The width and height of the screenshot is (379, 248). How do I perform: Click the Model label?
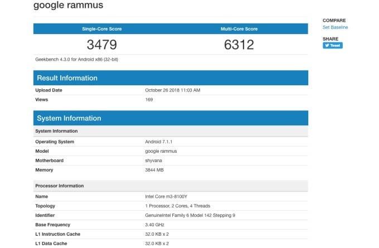[x=42, y=151]
